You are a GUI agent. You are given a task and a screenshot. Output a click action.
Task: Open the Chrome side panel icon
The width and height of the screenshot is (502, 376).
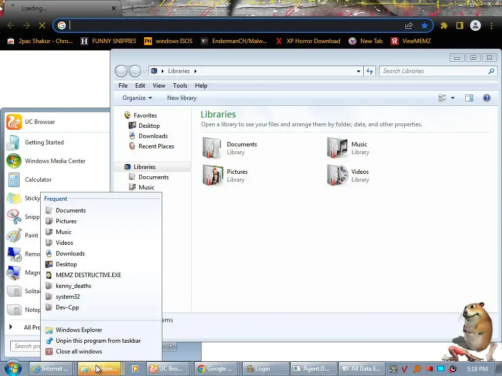pos(460,25)
